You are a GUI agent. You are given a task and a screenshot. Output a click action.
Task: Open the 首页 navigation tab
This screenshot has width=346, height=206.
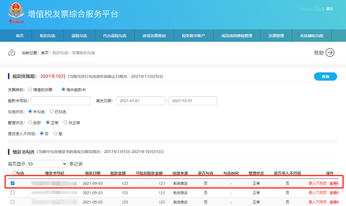[20, 36]
